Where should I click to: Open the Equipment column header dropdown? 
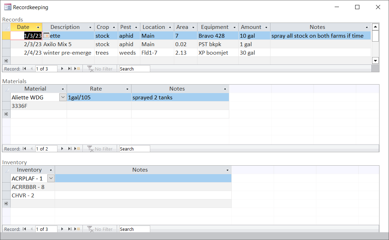click(x=234, y=27)
